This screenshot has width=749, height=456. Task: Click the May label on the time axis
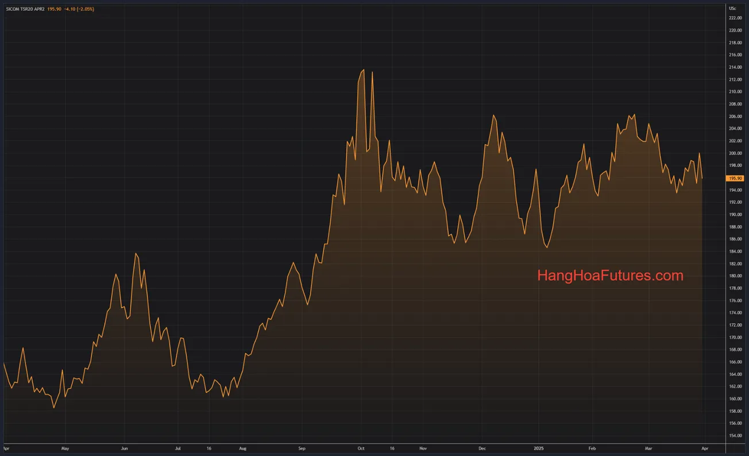[x=65, y=449]
